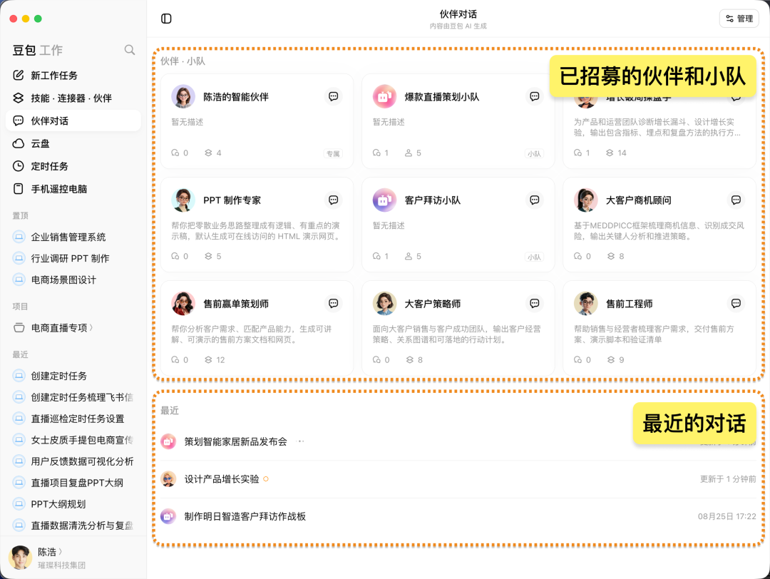Open recent item 创建定时任务
The height and width of the screenshot is (579, 770).
[x=73, y=376]
